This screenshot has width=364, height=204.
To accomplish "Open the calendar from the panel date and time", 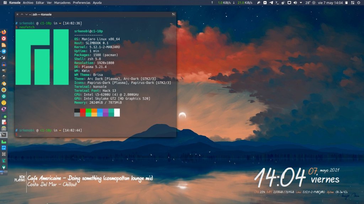I will click(330, 2).
